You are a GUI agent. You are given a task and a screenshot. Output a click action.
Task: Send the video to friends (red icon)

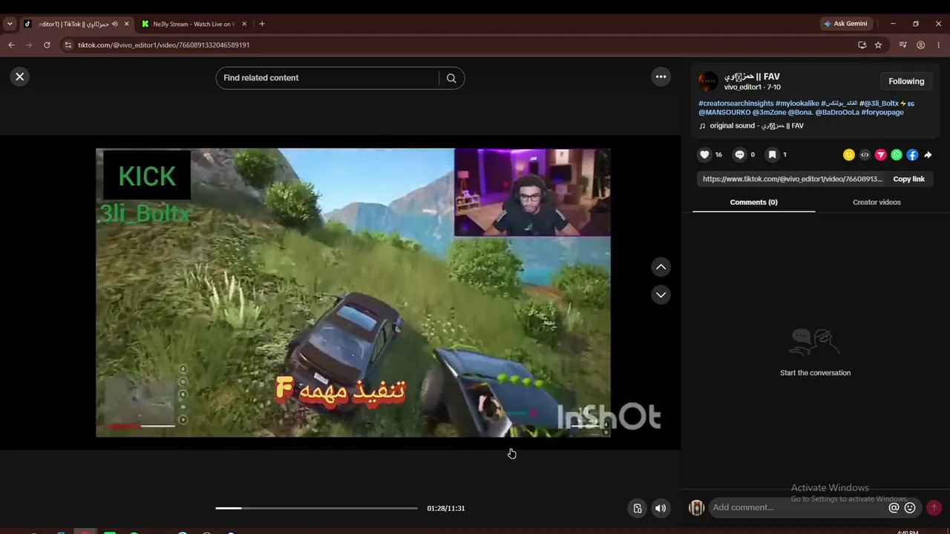pyautogui.click(x=881, y=155)
